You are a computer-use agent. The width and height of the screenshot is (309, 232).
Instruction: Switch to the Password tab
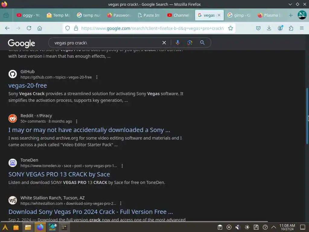tap(119, 15)
